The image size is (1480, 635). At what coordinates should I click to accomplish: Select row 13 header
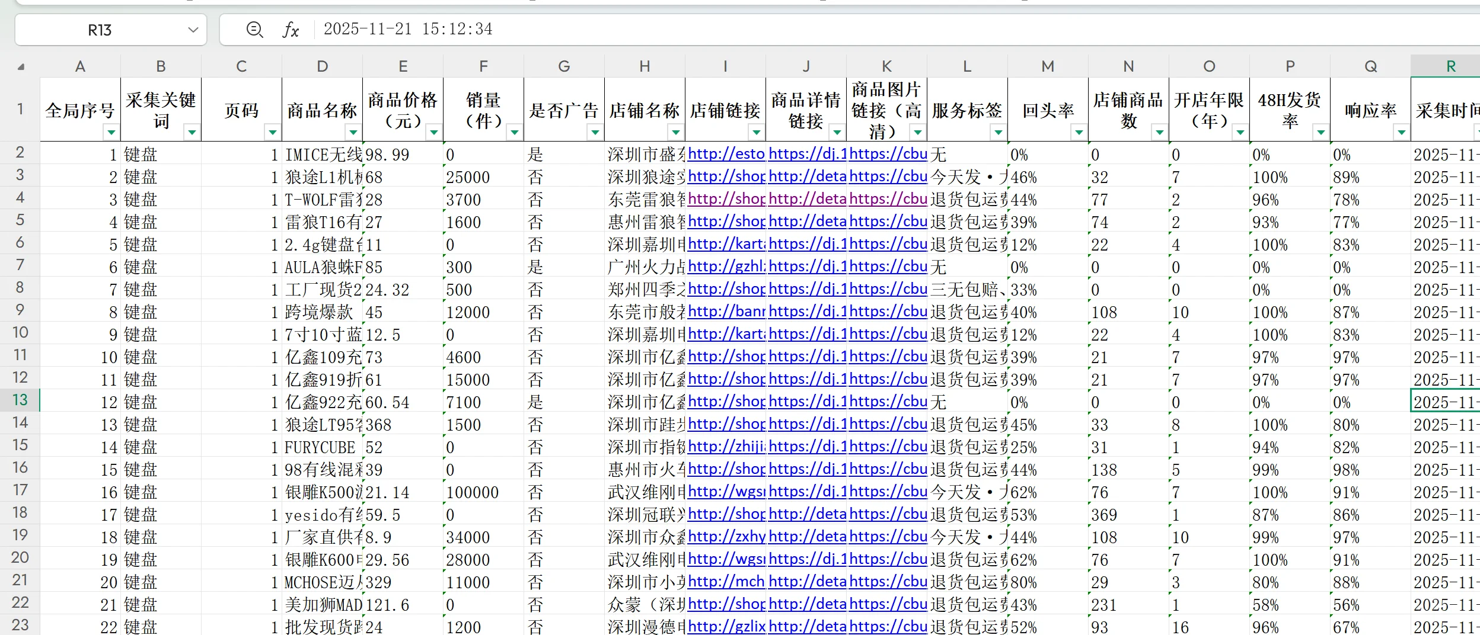(x=20, y=400)
